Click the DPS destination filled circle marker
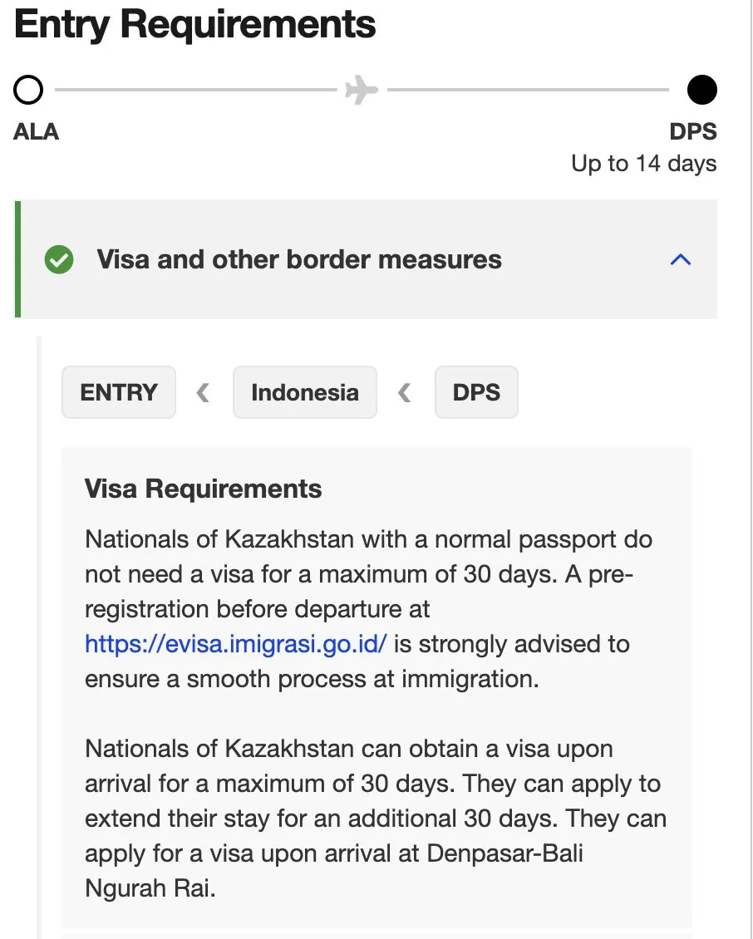The width and height of the screenshot is (753, 939). point(702,90)
